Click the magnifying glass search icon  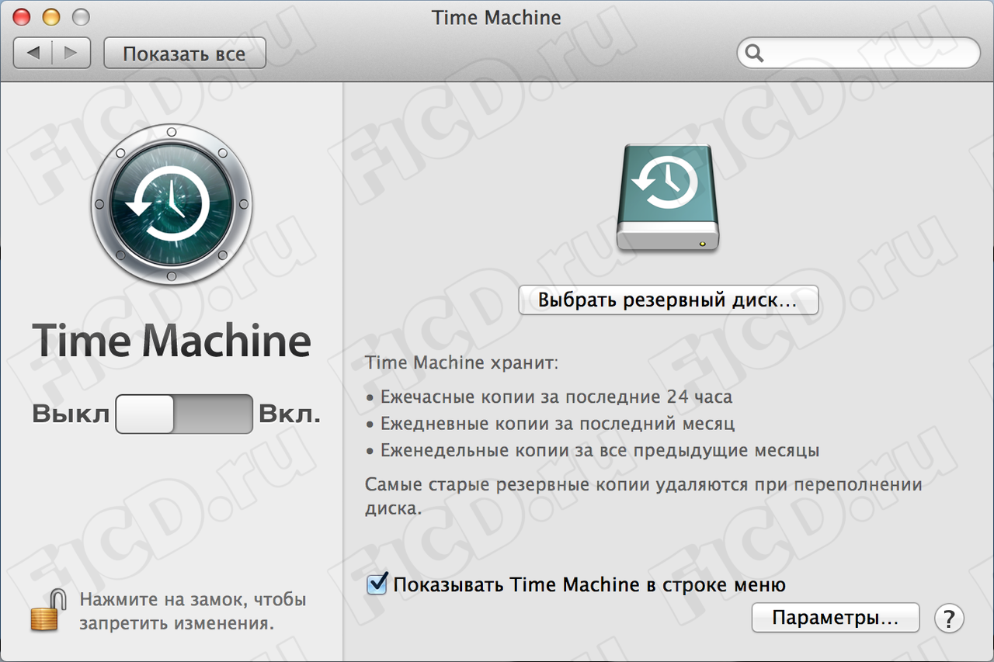(x=754, y=54)
